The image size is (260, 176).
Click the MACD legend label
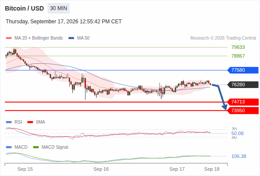point(21,147)
